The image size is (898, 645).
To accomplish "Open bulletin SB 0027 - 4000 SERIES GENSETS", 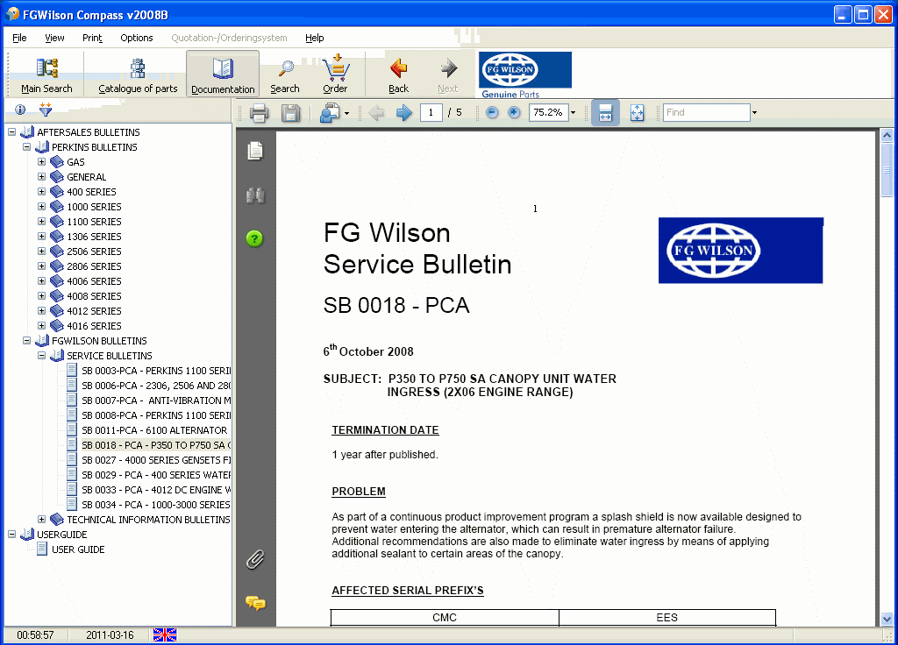I will pos(156,459).
